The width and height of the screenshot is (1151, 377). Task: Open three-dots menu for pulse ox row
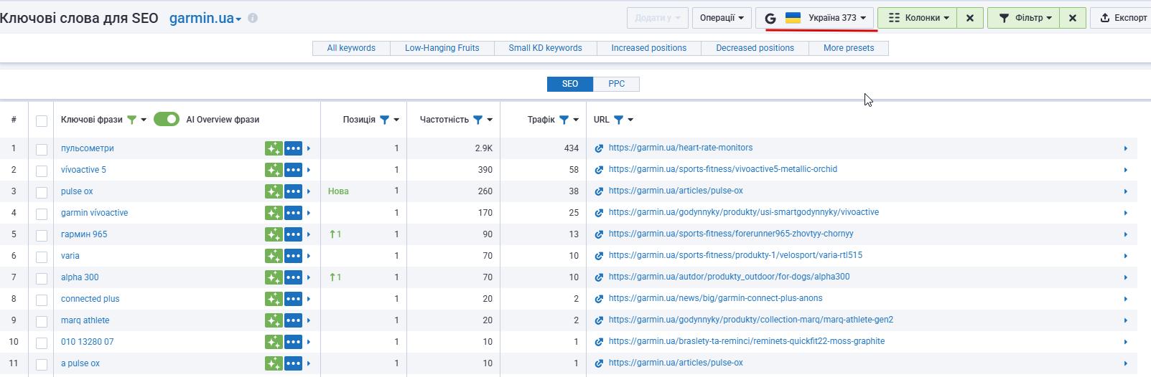[x=293, y=191]
